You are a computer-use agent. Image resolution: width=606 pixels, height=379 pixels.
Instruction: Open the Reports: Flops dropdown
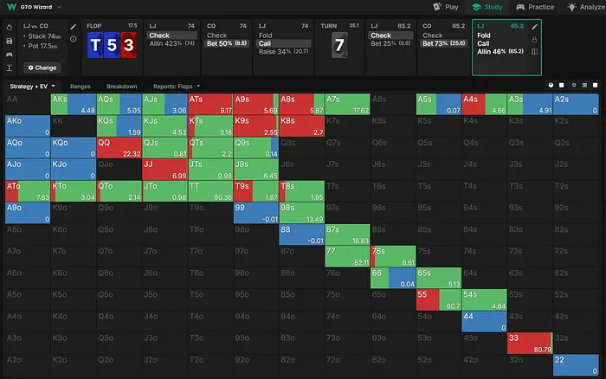coord(177,87)
